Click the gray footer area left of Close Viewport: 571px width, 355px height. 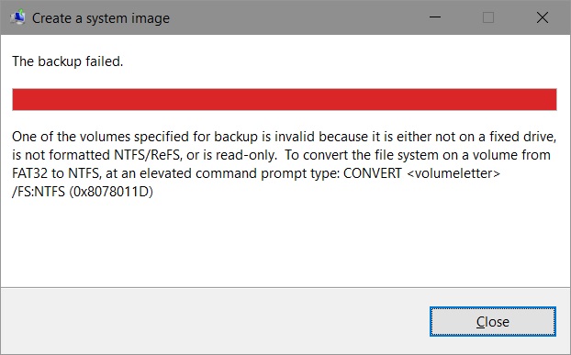tap(215, 321)
